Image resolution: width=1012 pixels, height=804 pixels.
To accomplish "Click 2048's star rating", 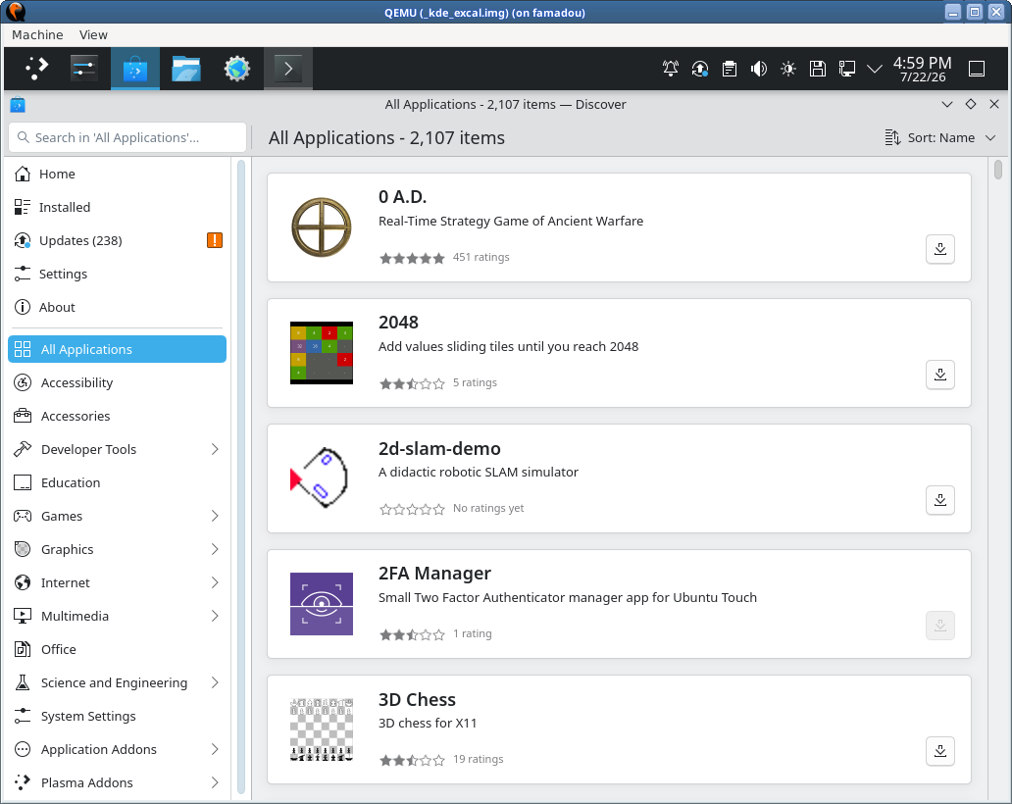I will [x=412, y=383].
